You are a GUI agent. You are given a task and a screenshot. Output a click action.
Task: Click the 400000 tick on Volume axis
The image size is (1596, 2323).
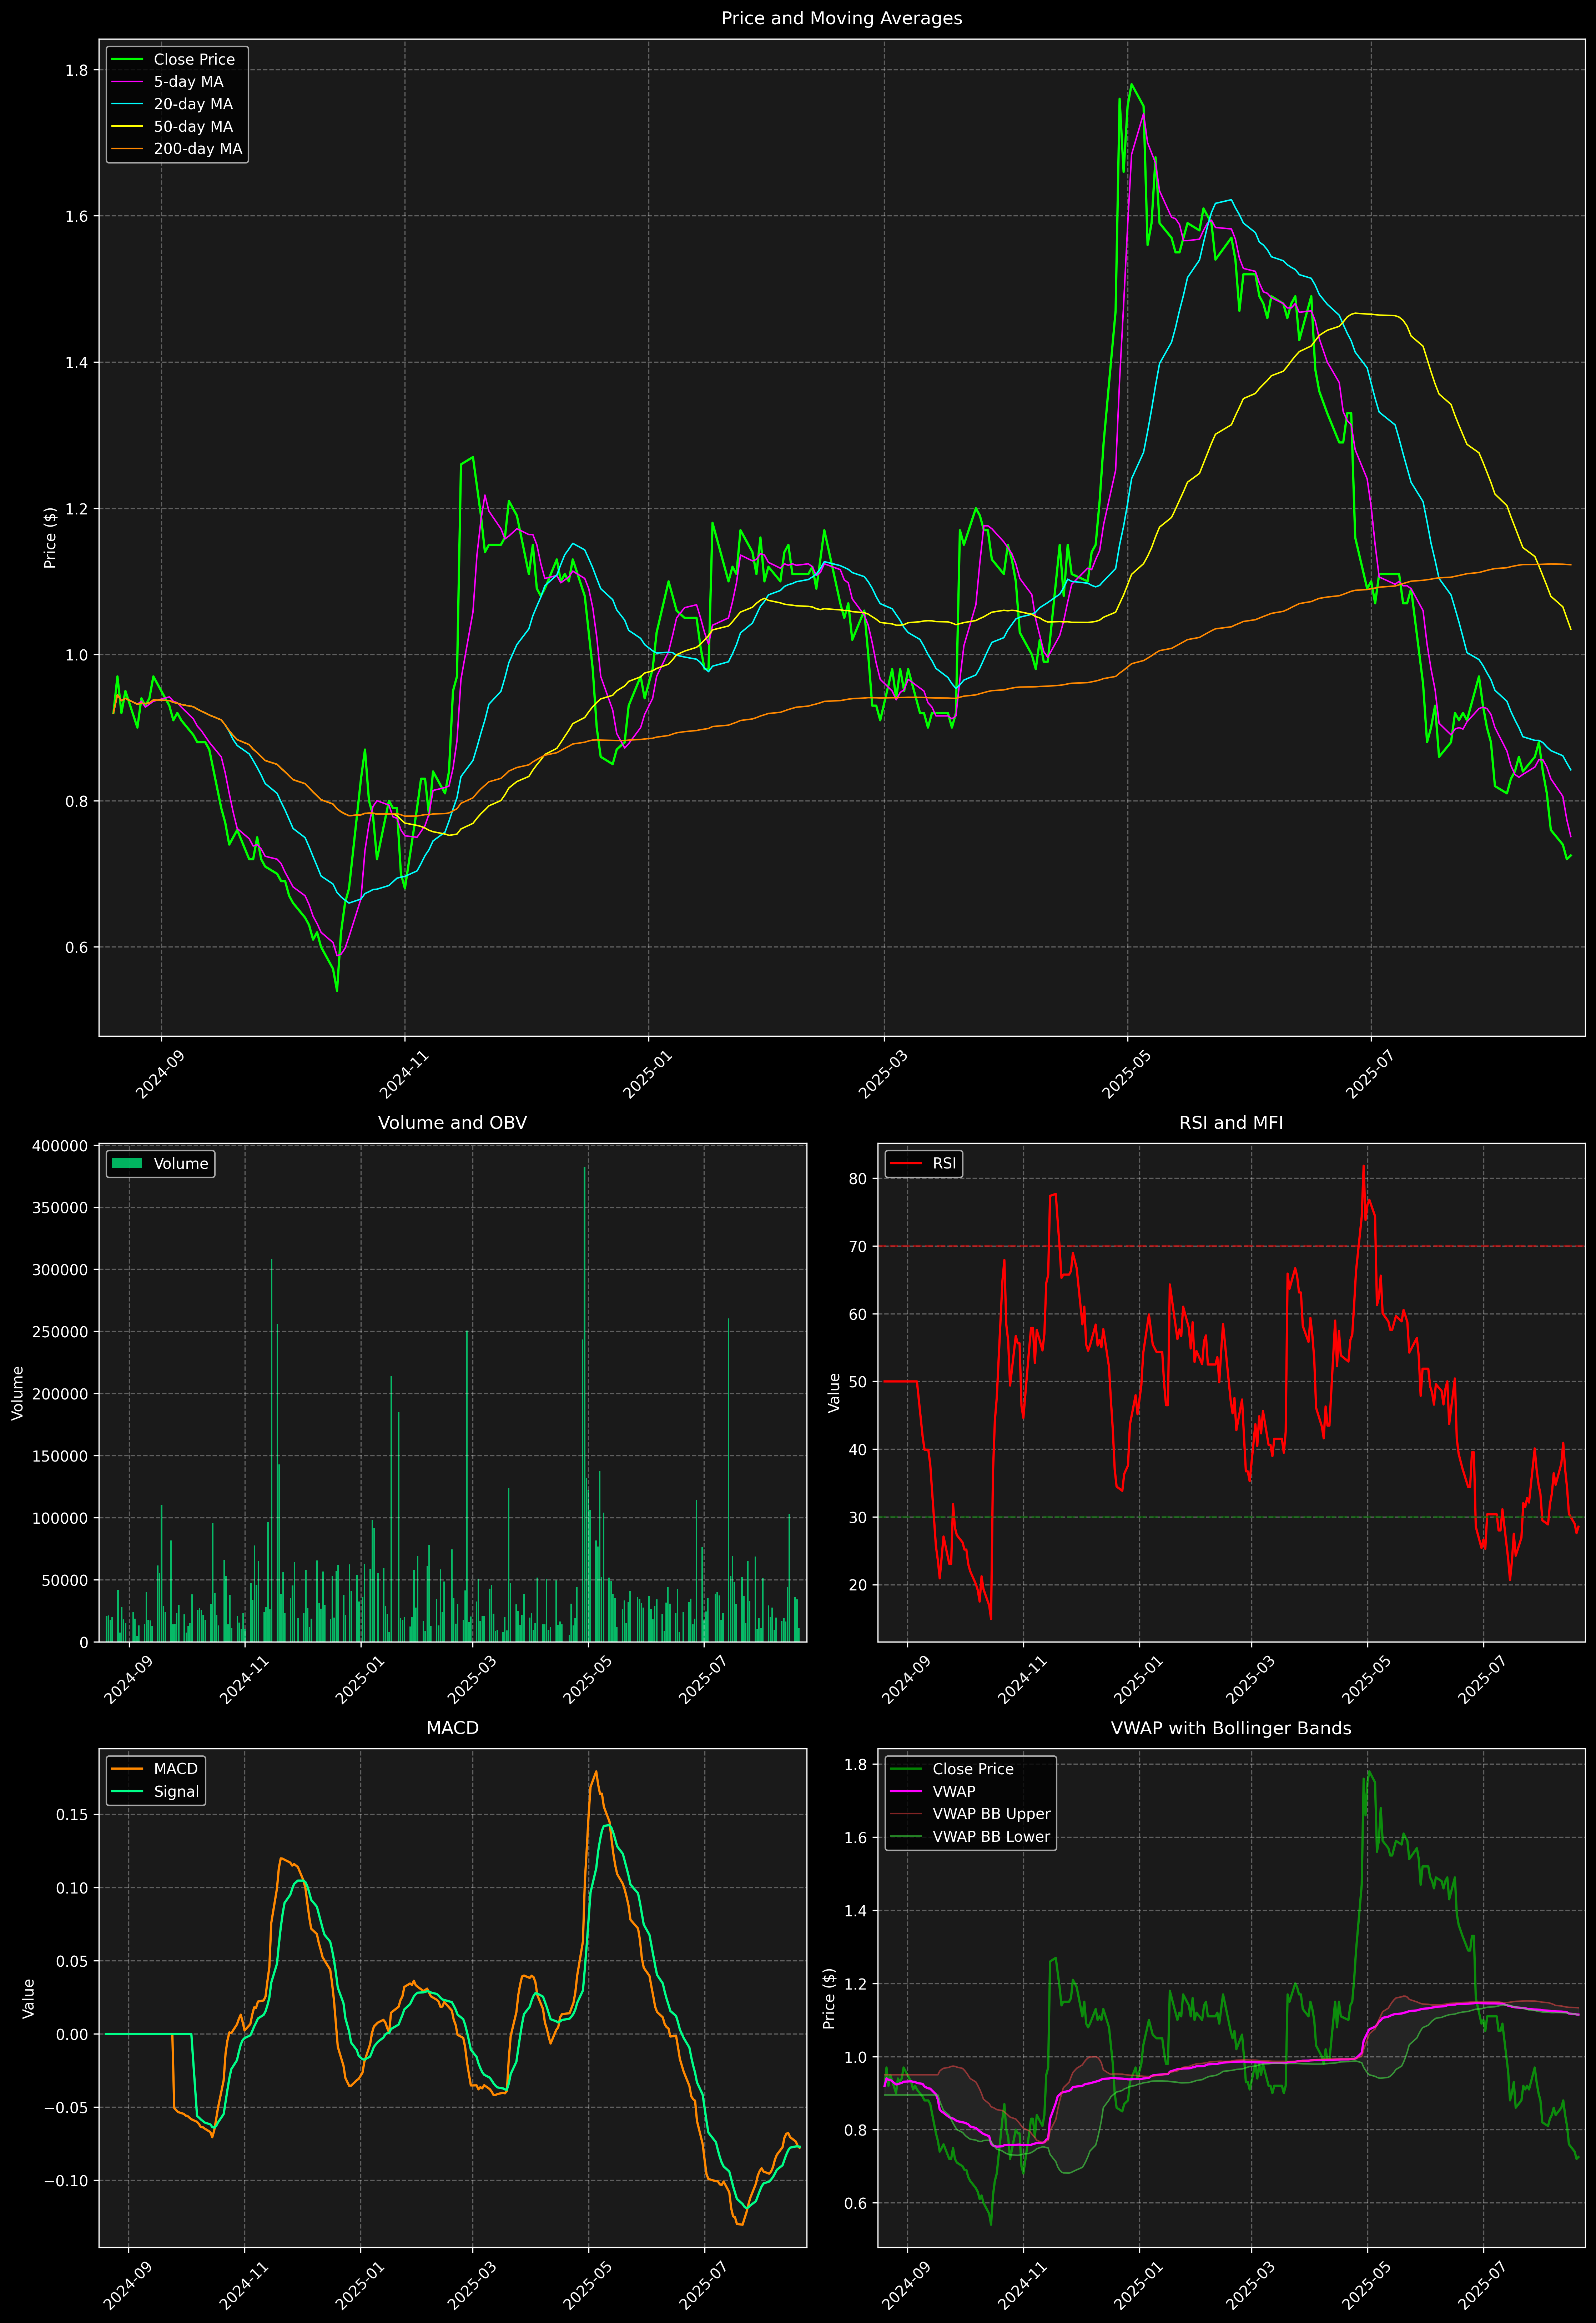(60, 1146)
